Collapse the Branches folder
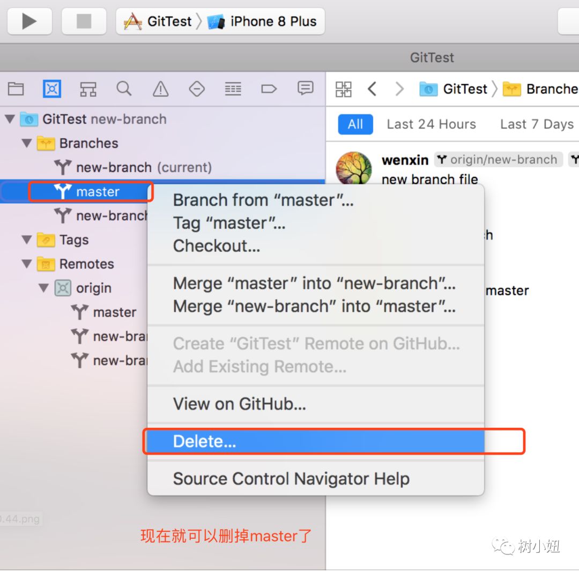Image resolution: width=579 pixels, height=572 pixels. pos(27,143)
